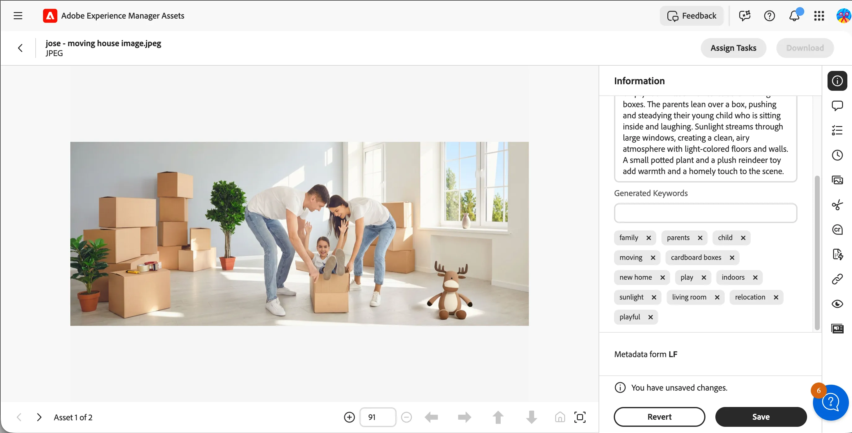Remove the living room keyword tag

717,297
